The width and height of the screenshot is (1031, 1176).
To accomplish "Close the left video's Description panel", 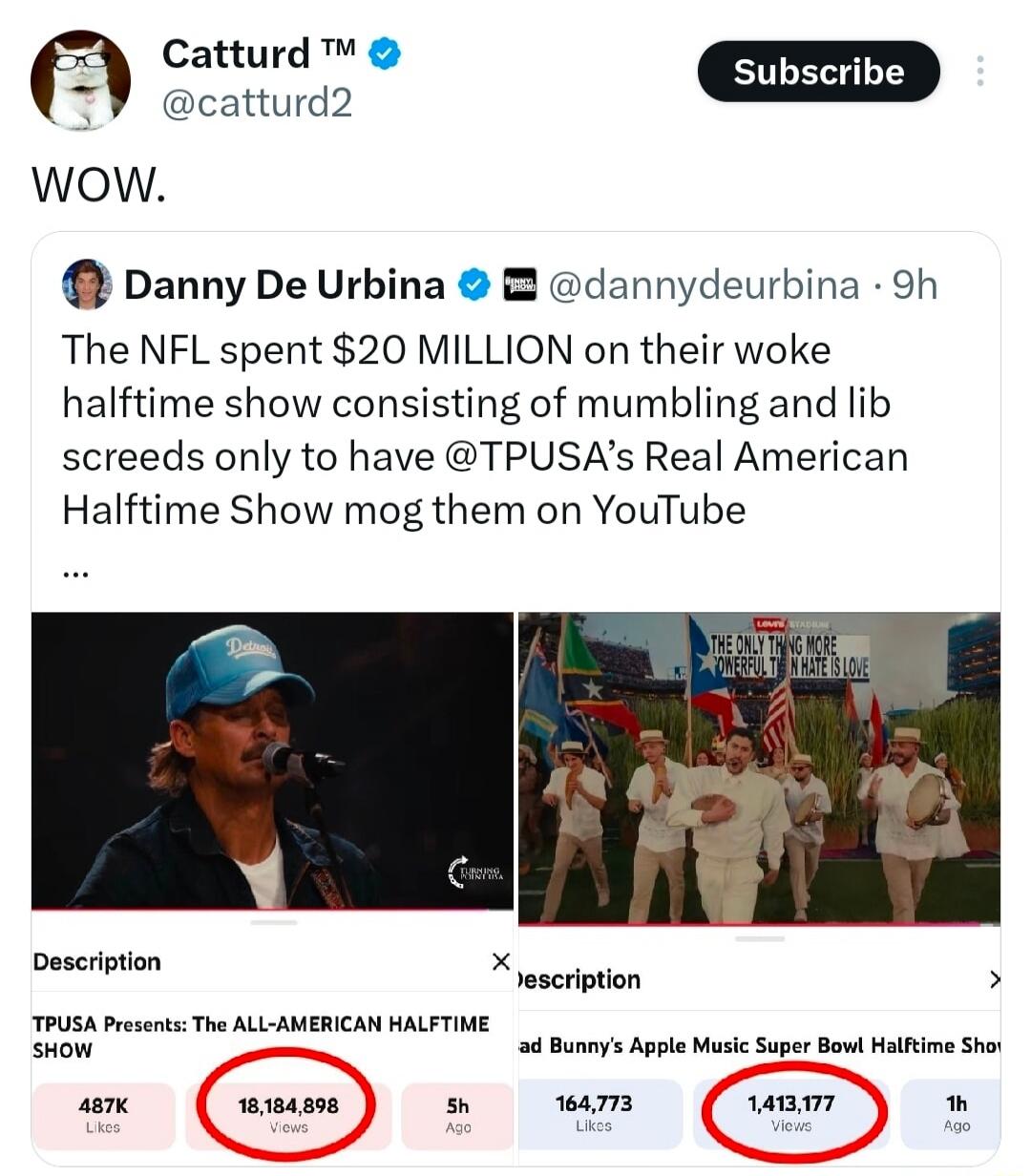I will coord(500,961).
